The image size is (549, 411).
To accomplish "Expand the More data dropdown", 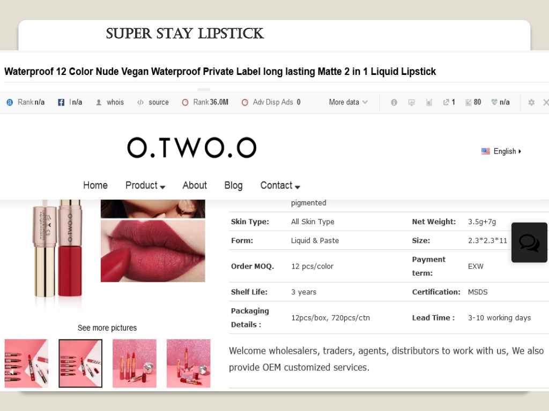I will [348, 102].
